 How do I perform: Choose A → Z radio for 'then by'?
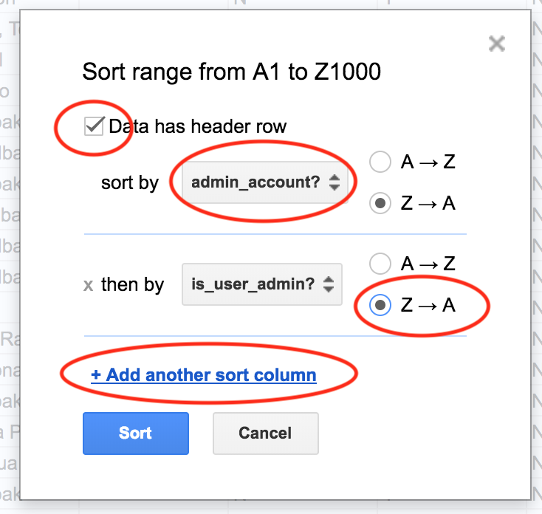point(380,264)
